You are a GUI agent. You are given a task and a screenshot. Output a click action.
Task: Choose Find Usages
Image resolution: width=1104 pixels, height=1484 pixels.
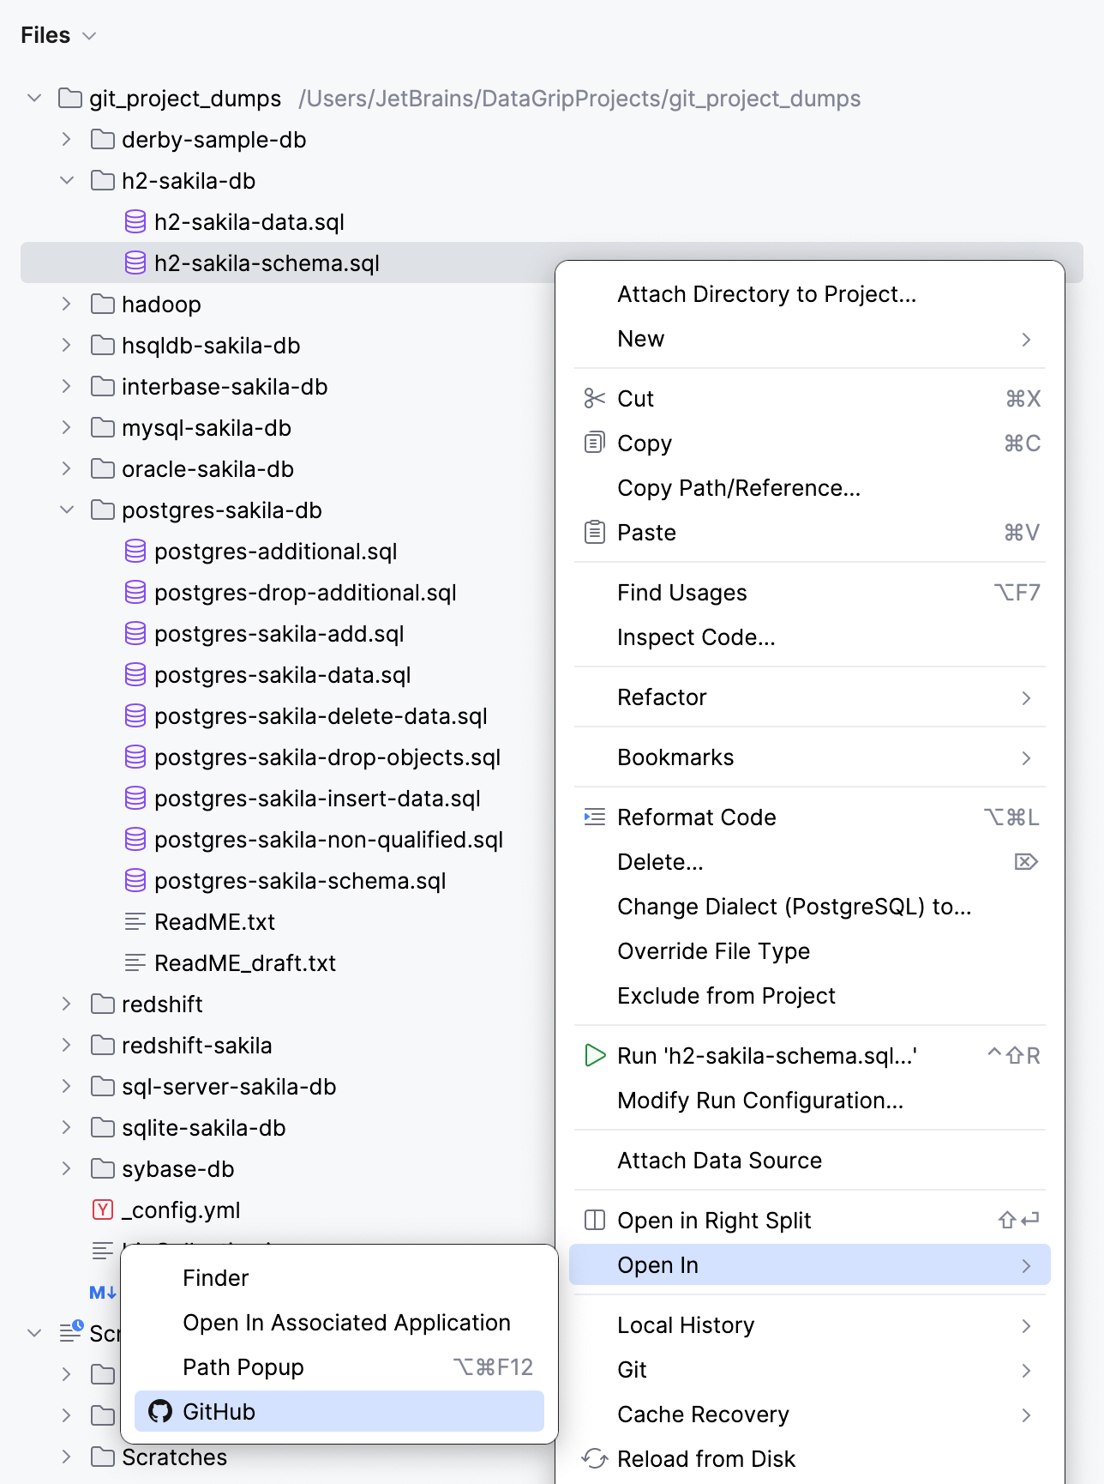tap(810, 593)
